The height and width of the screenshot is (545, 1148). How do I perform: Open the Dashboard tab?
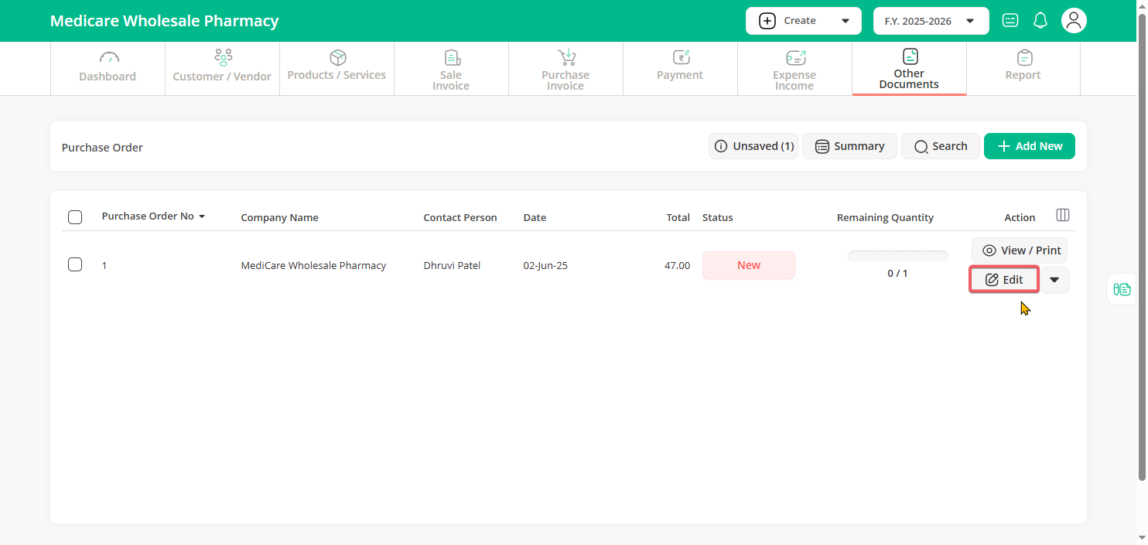tap(108, 68)
